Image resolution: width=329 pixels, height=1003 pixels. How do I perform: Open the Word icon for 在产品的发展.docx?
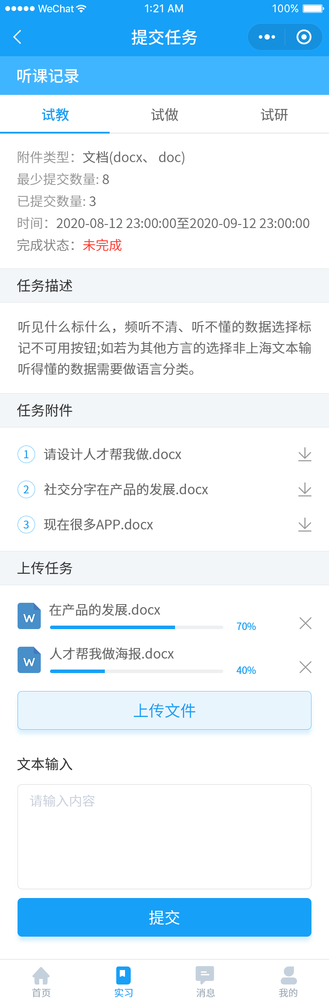pyautogui.click(x=29, y=616)
